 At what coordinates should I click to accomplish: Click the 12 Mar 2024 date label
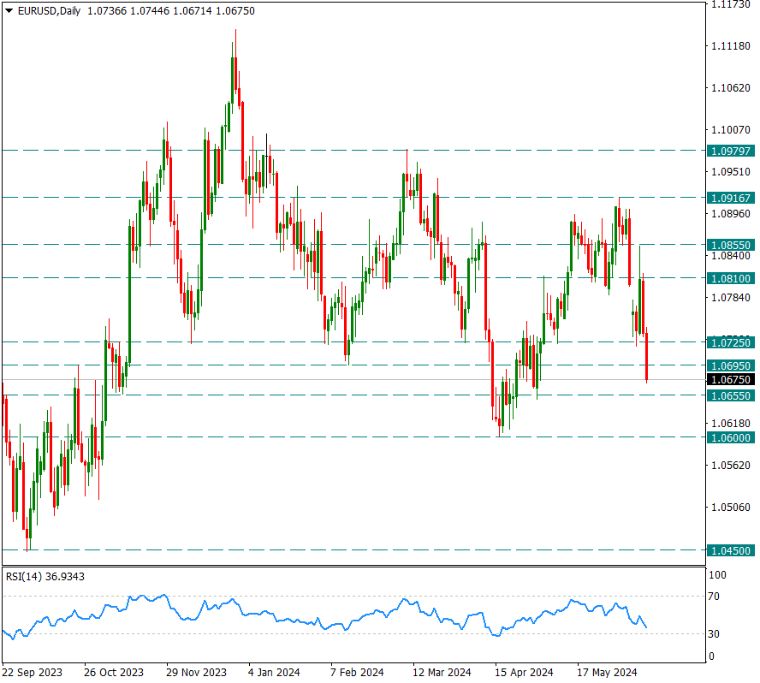pos(442,673)
